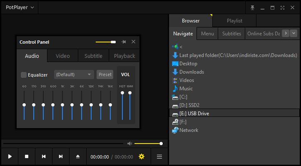The width and height of the screenshot is (301, 166).
Task: Click the playback seek bar
Action: pyautogui.click(x=63, y=144)
